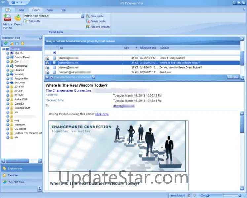Image resolution: width=247 pixels, height=198 pixels.
Task: Click the Restore defaults icon
Action: point(88,27)
